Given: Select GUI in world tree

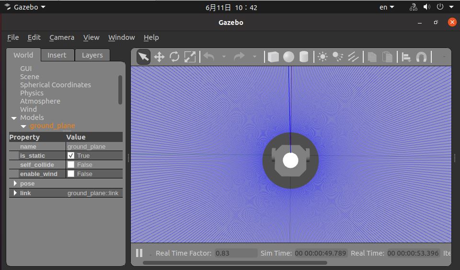Looking at the screenshot, I should tap(26, 69).
